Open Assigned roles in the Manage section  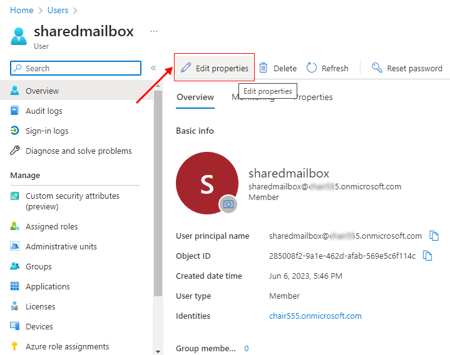coord(51,226)
